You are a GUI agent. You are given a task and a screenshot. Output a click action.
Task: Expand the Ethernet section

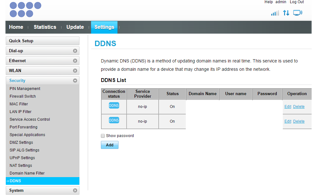pyautogui.click(x=42, y=61)
